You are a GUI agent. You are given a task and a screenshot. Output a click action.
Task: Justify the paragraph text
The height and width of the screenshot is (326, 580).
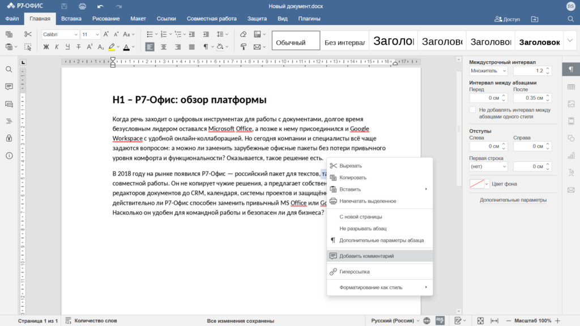pos(191,47)
